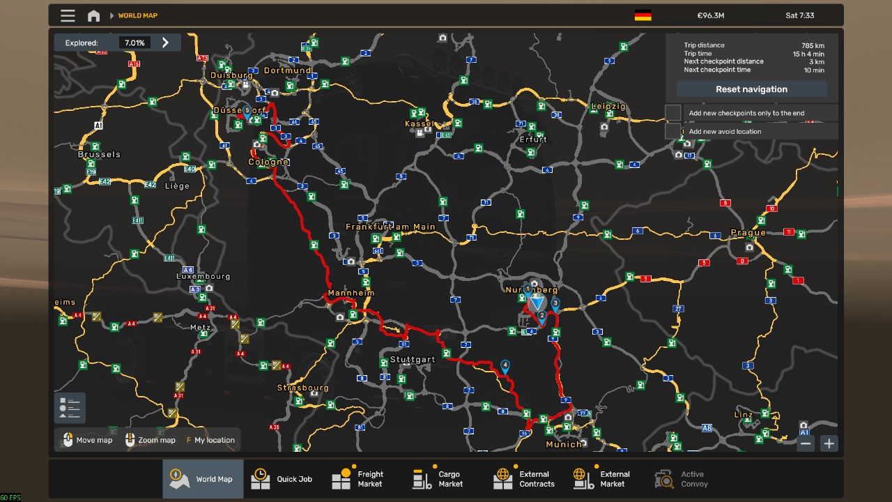Open the map legend panel

tap(70, 408)
